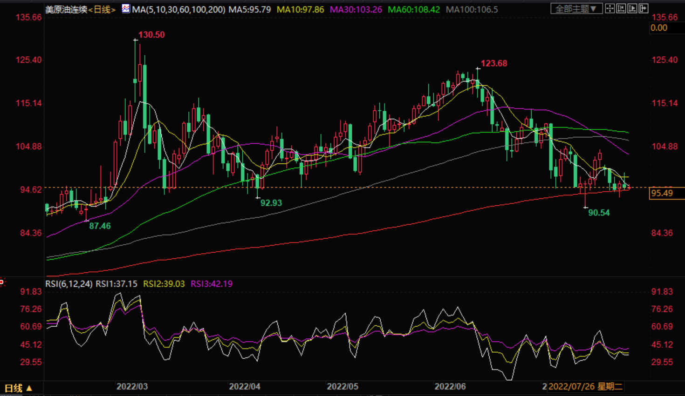The image size is (685, 396).
Task: Click the MA10:97.86 value
Action: pyautogui.click(x=300, y=9)
